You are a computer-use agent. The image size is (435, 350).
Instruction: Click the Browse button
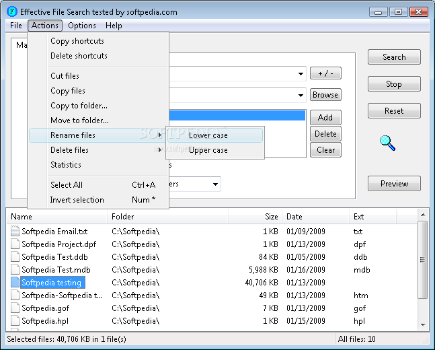pos(325,95)
